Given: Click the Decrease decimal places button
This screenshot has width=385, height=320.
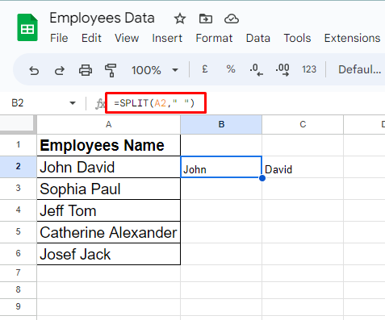Looking at the screenshot, I should pos(256,70).
